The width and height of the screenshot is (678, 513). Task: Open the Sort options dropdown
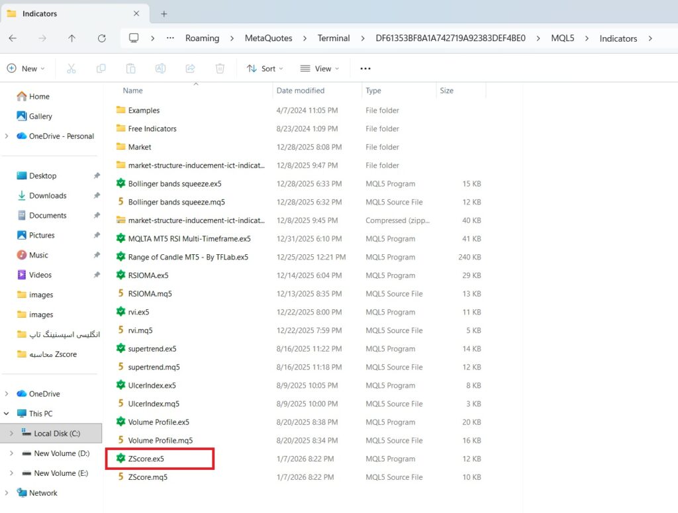tap(264, 68)
